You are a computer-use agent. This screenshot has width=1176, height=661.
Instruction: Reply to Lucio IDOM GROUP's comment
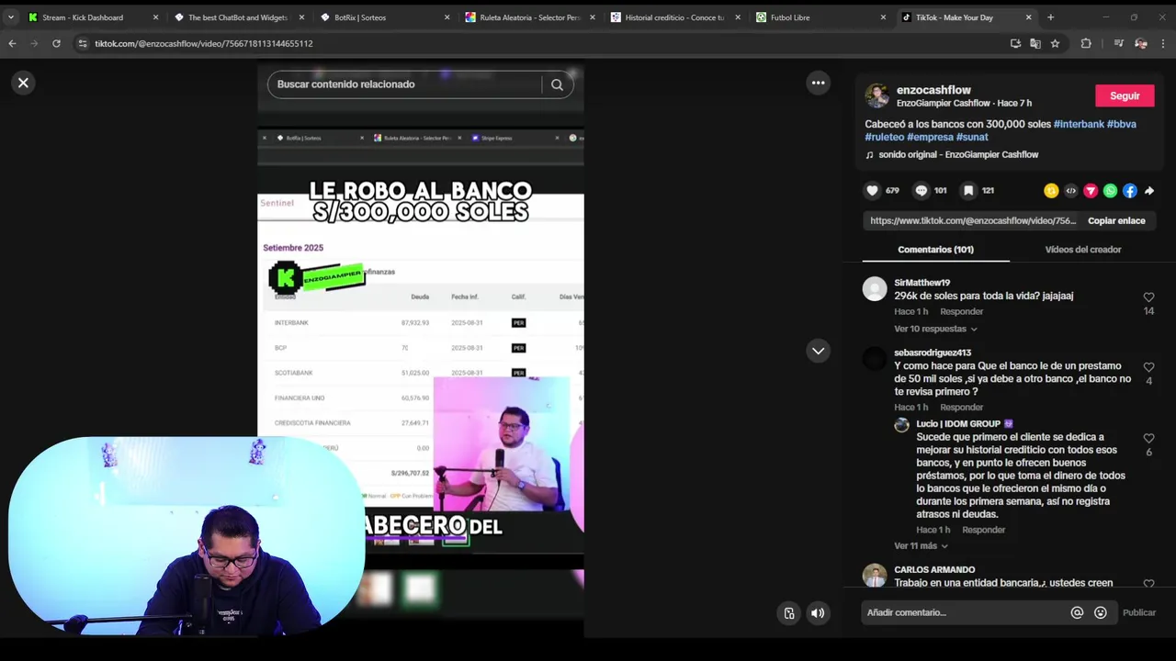(983, 530)
